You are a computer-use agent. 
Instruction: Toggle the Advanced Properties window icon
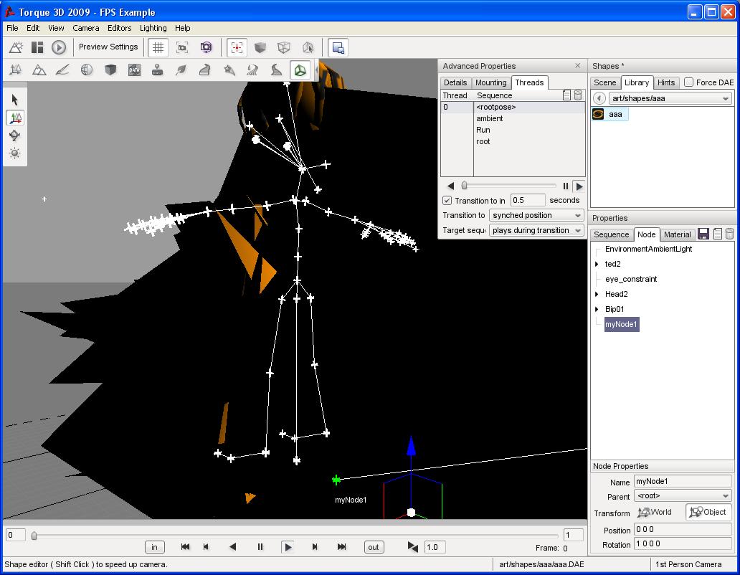tap(338, 47)
